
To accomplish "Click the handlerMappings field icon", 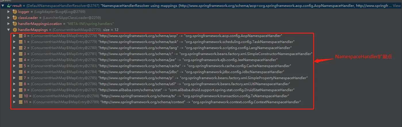I will coord(15,30).
